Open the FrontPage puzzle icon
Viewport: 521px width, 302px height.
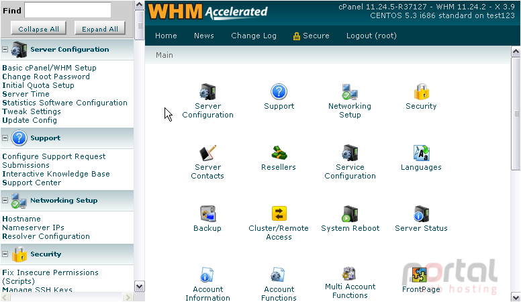pos(419,275)
